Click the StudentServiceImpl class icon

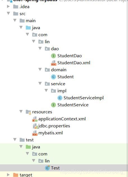click(x=60, y=98)
